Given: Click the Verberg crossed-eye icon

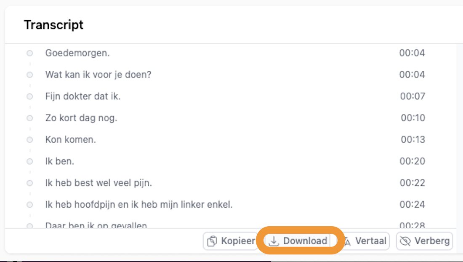Looking at the screenshot, I should pyautogui.click(x=405, y=241).
